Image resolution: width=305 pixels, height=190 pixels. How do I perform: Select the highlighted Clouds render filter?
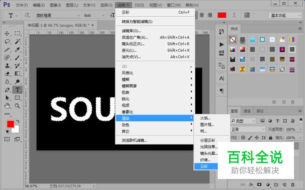click(x=206, y=166)
